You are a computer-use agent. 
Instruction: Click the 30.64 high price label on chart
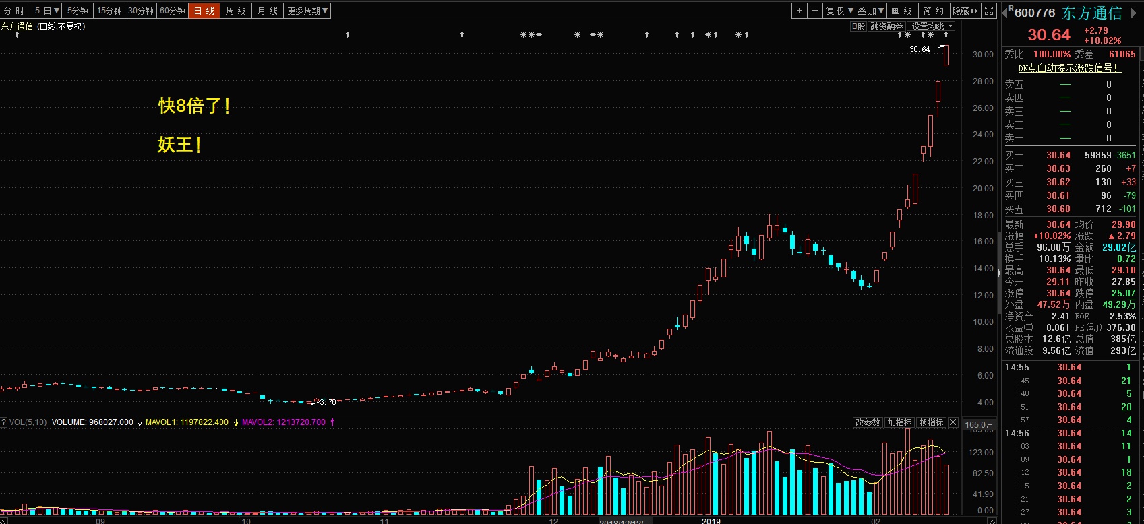click(920, 49)
